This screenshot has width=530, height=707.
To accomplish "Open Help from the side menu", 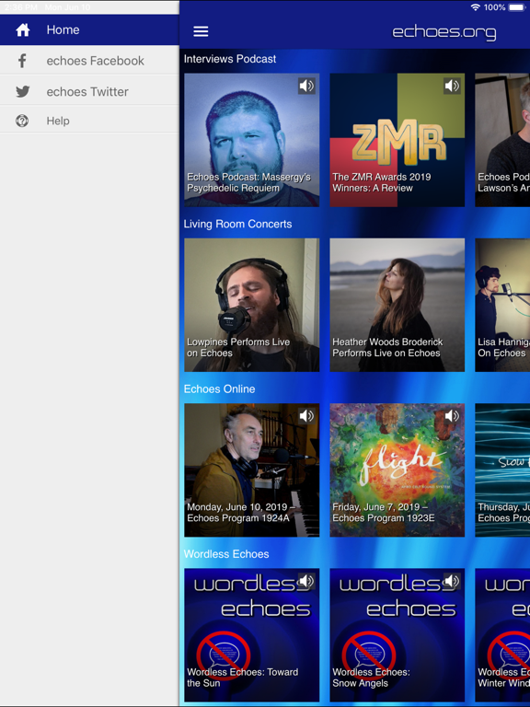I will 89,121.
